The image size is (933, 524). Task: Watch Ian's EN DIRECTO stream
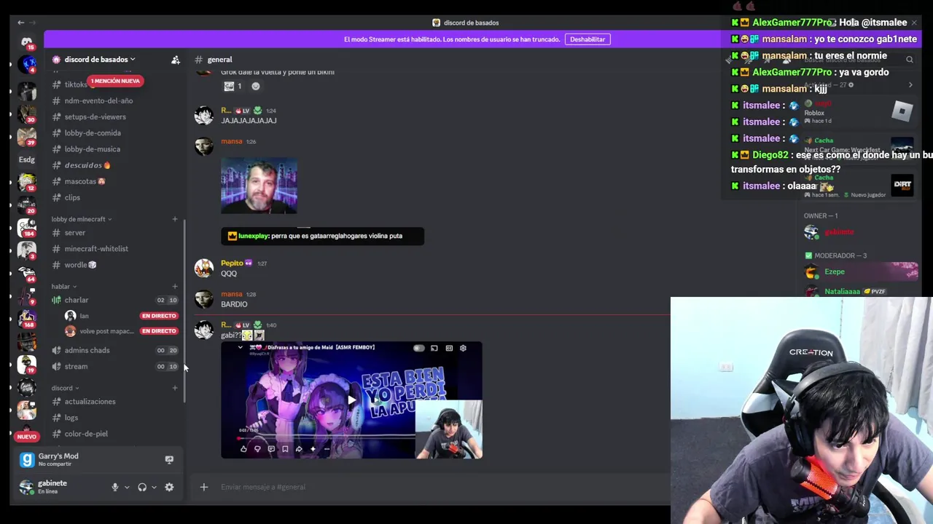(159, 316)
